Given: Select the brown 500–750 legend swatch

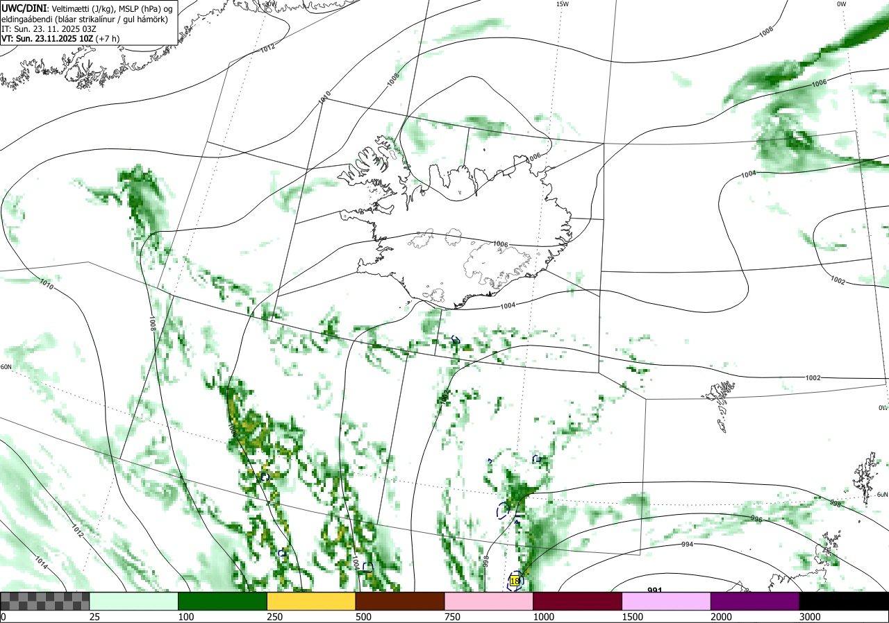Looking at the screenshot, I should click(400, 601).
